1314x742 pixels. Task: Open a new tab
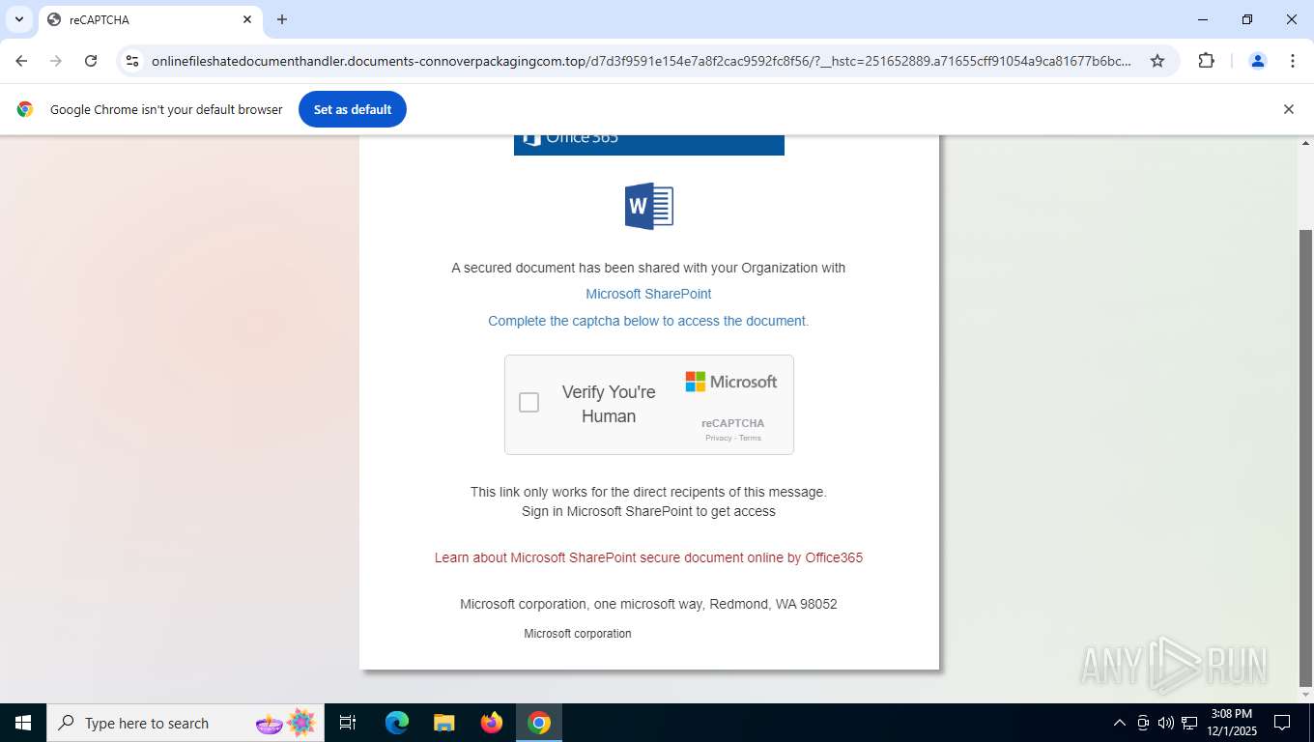click(282, 19)
